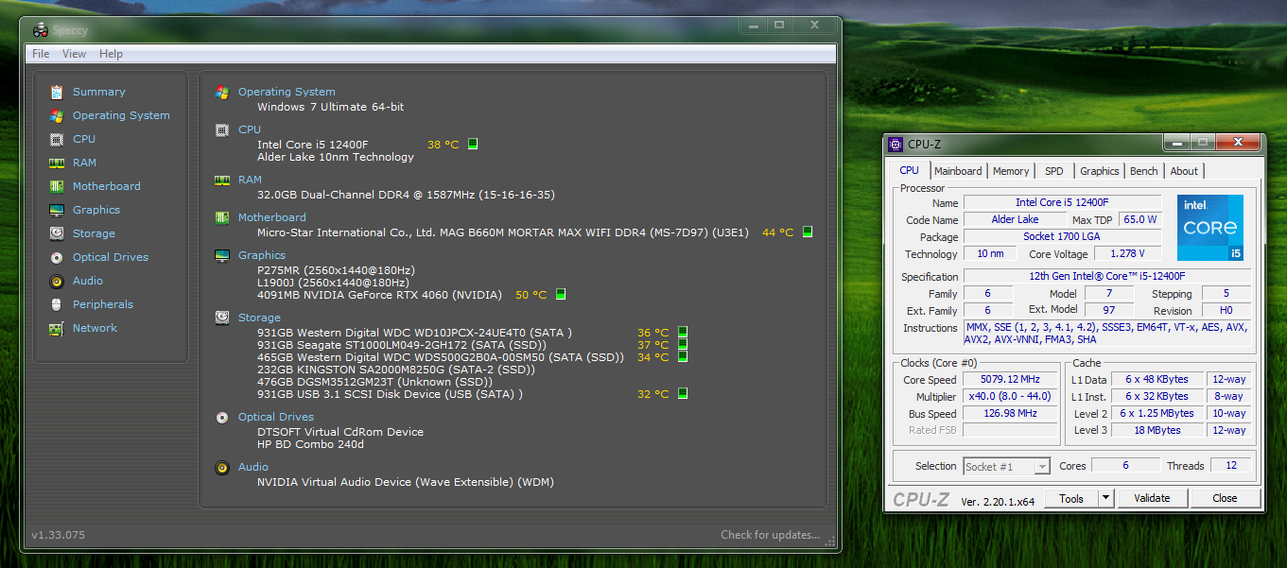Expand the Tools dropdown arrow in CPU-Z
This screenshot has width=1287, height=568.
coord(1105,498)
